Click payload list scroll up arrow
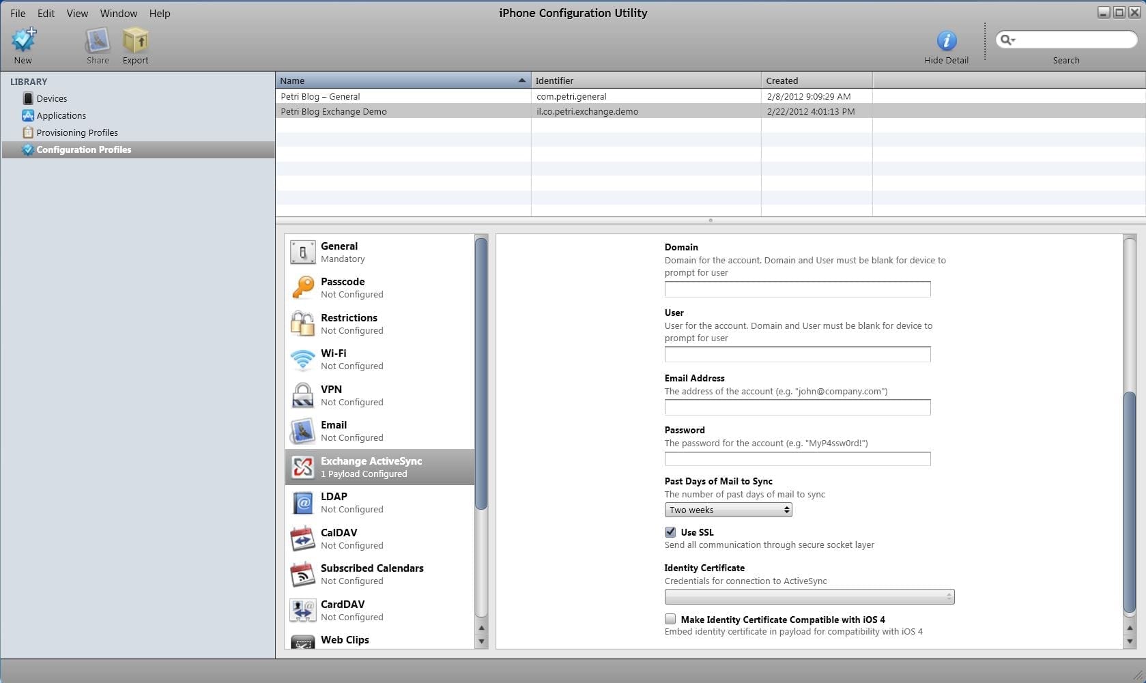The width and height of the screenshot is (1146, 683). point(482,628)
